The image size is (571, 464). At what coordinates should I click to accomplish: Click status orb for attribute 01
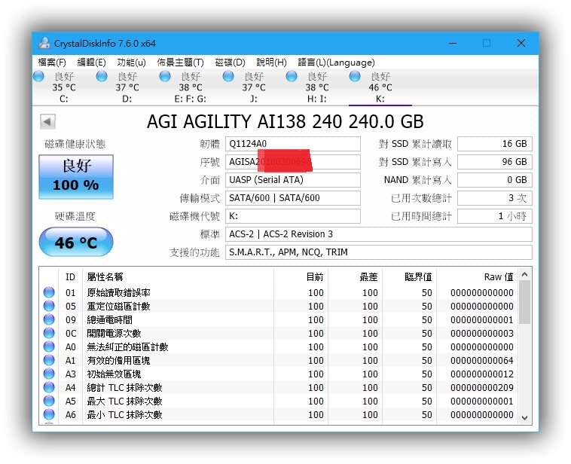pyautogui.click(x=49, y=292)
